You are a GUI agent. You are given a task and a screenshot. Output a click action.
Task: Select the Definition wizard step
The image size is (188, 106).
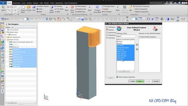click(111, 27)
